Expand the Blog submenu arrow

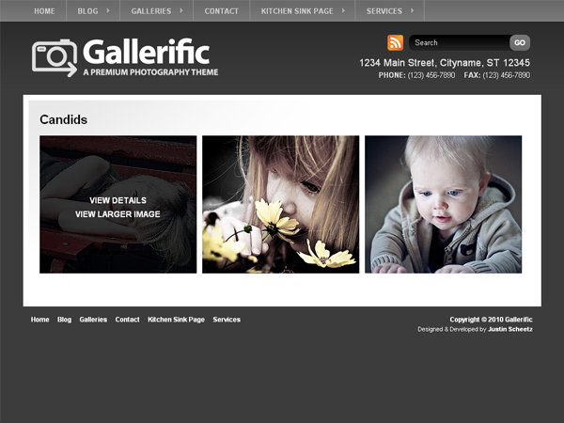(108, 10)
